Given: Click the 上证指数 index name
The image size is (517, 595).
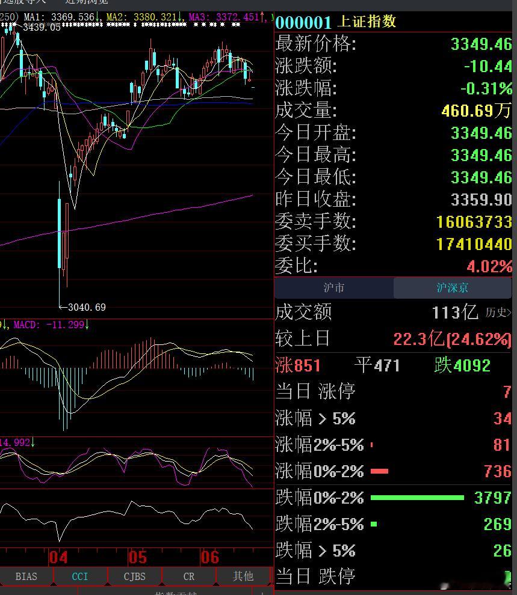Looking at the screenshot, I should click(x=367, y=21).
